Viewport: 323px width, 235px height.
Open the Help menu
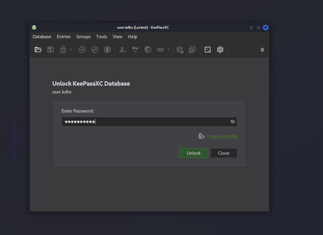pos(132,37)
